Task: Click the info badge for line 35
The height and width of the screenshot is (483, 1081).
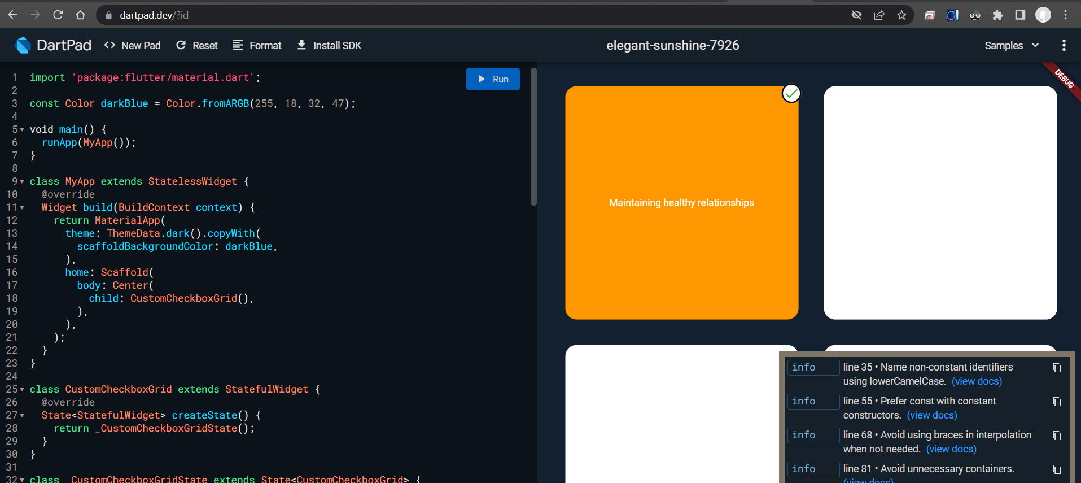Action: [813, 367]
